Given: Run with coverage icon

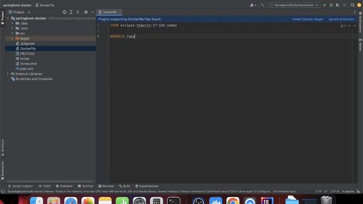Looking at the screenshot, I should [x=337, y=5].
